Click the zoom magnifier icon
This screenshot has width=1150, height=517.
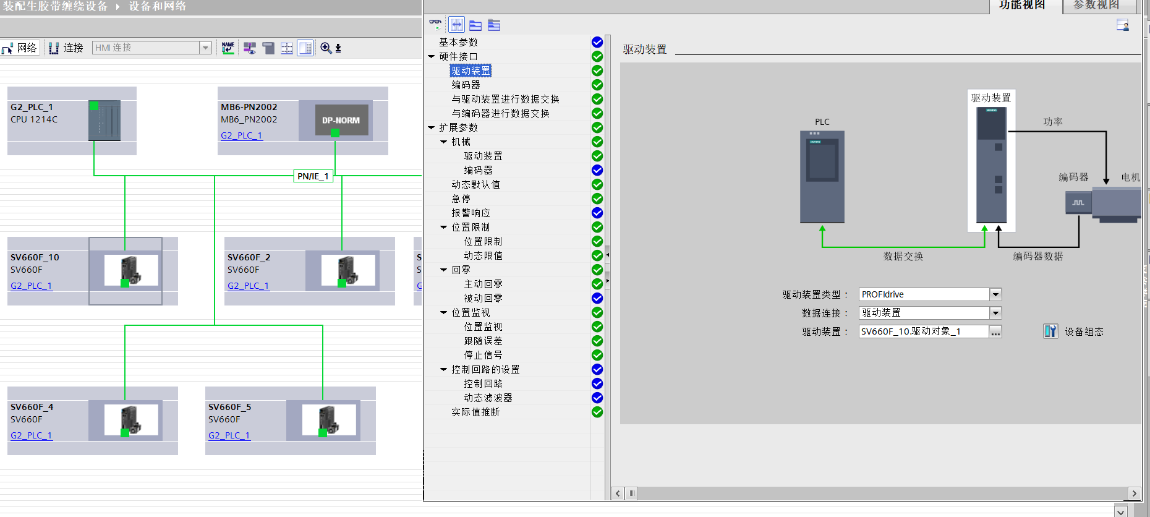coord(326,48)
